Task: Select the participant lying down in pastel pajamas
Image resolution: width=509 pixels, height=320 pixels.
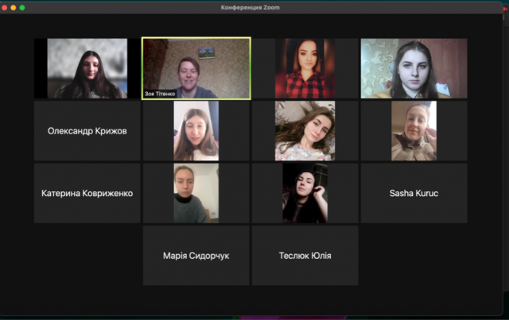Action: 305,131
